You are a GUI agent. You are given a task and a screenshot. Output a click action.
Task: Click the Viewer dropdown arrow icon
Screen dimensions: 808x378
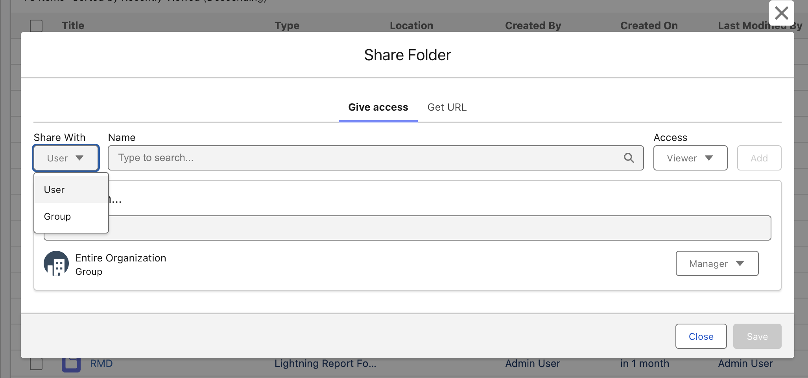[709, 158]
